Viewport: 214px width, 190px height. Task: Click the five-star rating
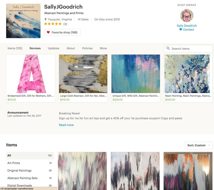coord(53,24)
